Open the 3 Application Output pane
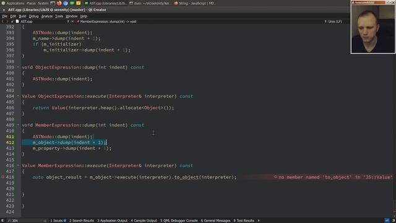 click(x=113, y=221)
